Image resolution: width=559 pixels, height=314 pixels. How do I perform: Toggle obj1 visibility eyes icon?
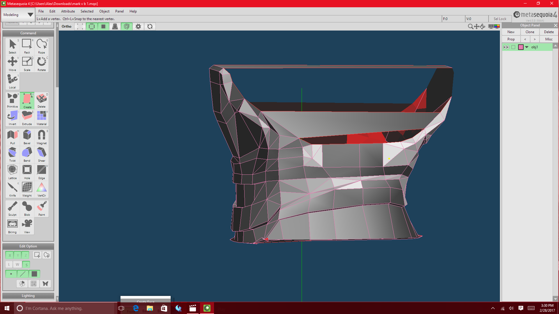pos(506,47)
